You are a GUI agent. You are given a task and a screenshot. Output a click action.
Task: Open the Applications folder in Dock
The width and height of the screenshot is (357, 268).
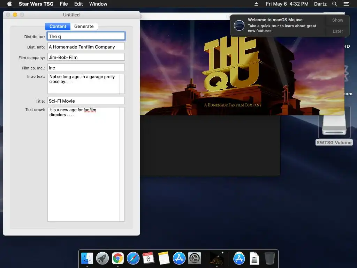point(239,259)
